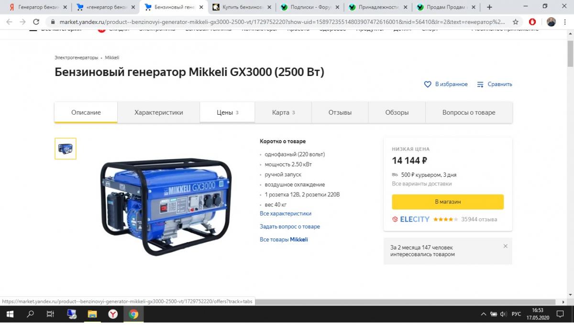The width and height of the screenshot is (574, 325).
Task: Add product to favorites heart icon
Action: [428, 84]
